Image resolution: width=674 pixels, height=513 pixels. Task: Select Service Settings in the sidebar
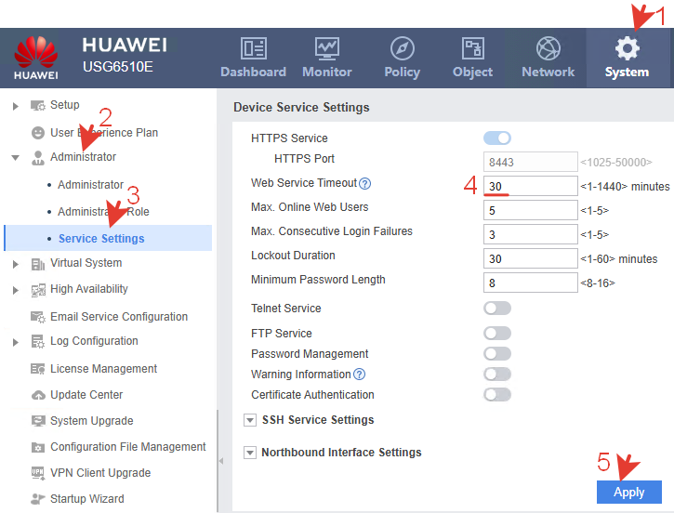click(100, 239)
